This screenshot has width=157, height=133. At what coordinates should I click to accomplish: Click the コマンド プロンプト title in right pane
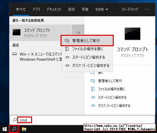132,50
